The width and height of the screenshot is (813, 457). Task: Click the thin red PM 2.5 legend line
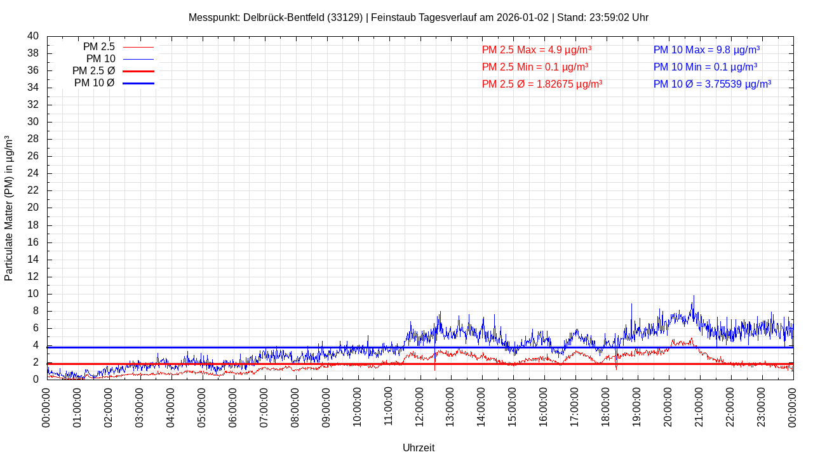tap(138, 47)
